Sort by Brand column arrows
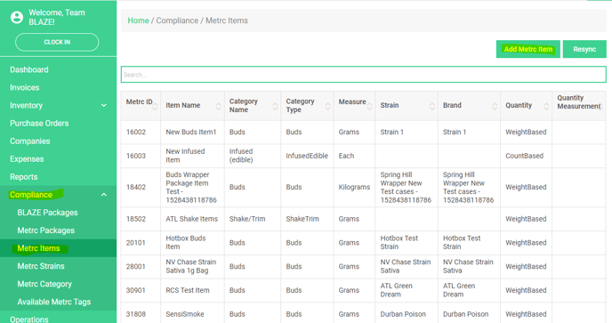The image size is (612, 323). (x=495, y=106)
